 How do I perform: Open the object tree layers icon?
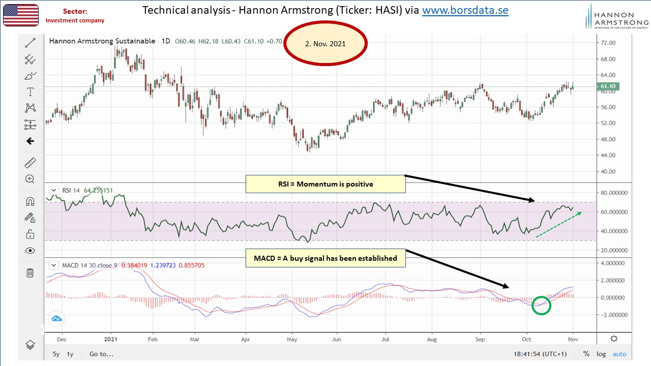tap(30, 344)
